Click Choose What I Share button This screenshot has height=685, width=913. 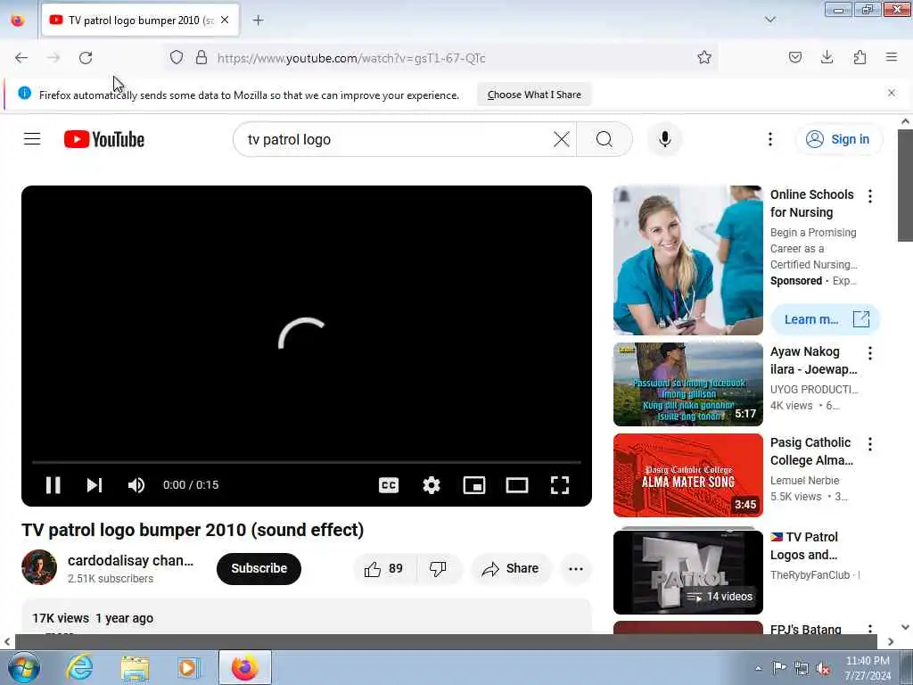(x=534, y=95)
